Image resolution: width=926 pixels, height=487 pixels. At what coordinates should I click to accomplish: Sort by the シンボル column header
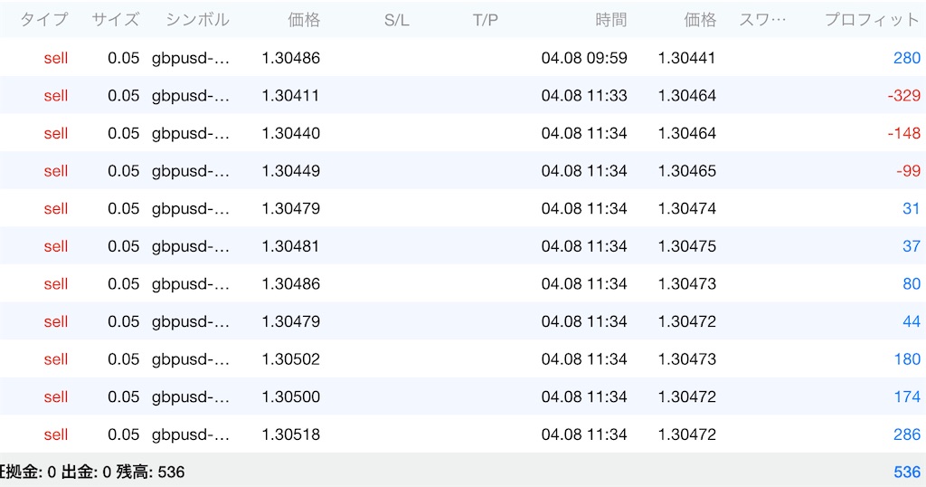197,20
